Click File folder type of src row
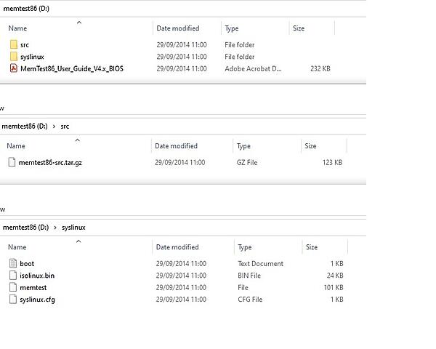The height and width of the screenshot is (349, 436). [x=239, y=45]
